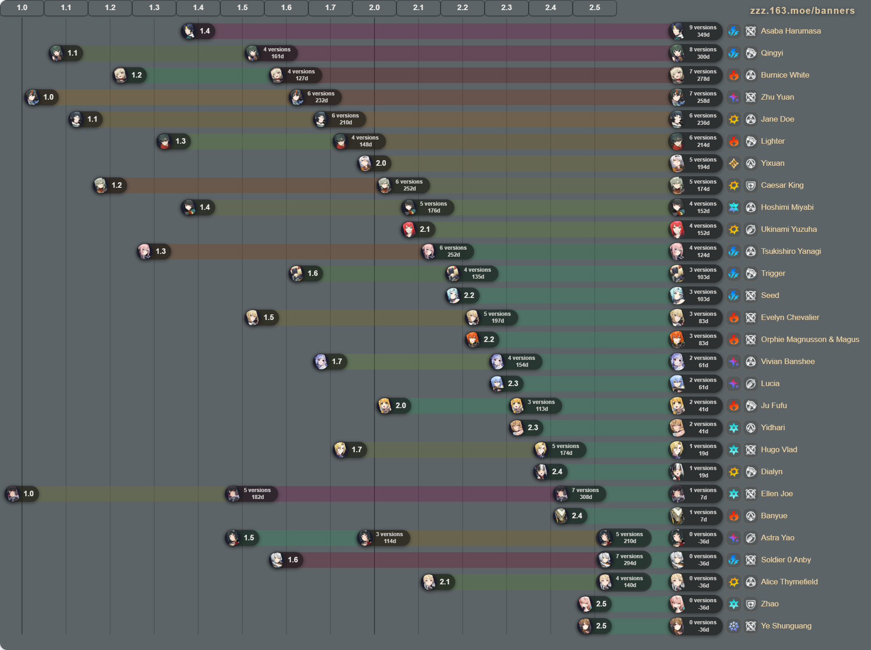Click the frost element icon for Hoshimi Miyabi
The width and height of the screenshot is (871, 650).
tap(734, 207)
